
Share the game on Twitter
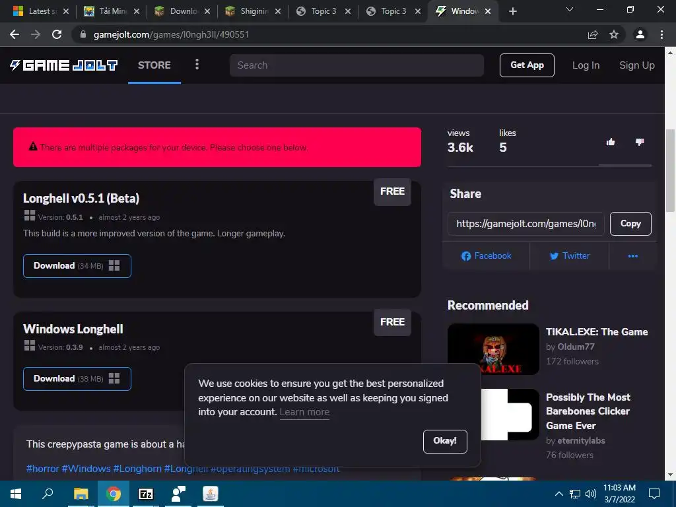point(570,255)
